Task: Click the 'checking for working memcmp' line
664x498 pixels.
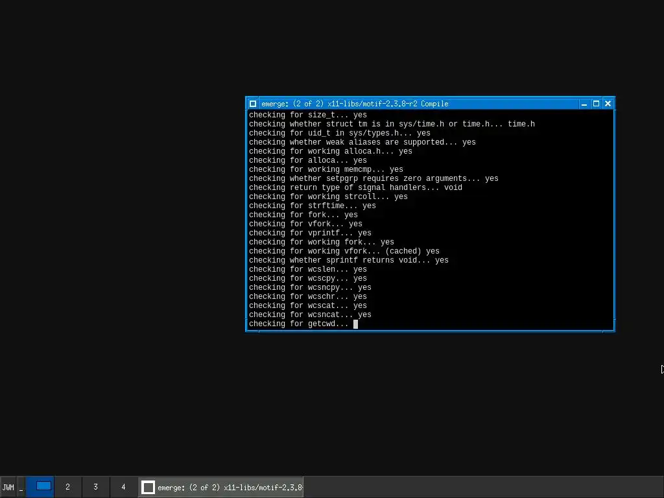Action: click(326, 170)
